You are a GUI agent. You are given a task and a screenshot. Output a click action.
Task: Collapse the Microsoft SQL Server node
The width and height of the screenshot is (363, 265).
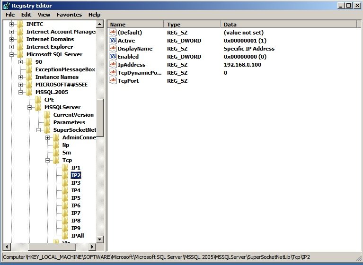(x=11, y=54)
